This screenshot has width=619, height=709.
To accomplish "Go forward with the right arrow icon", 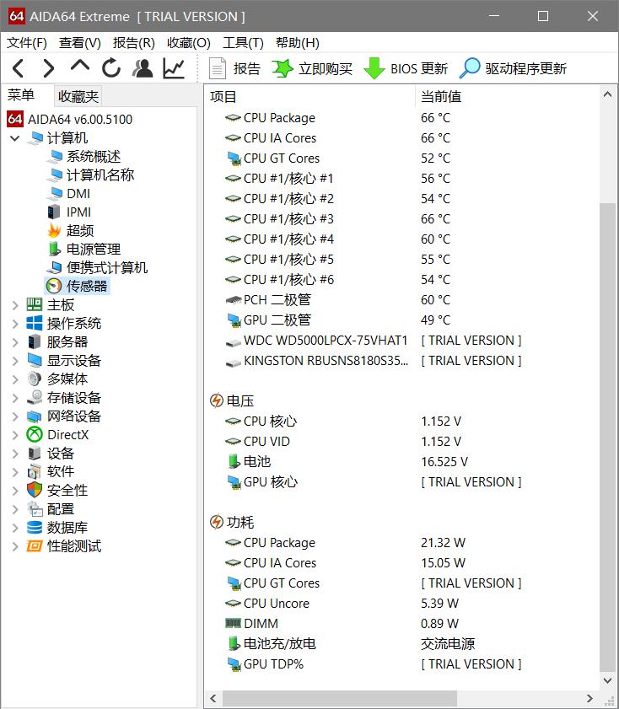I will pos(48,68).
